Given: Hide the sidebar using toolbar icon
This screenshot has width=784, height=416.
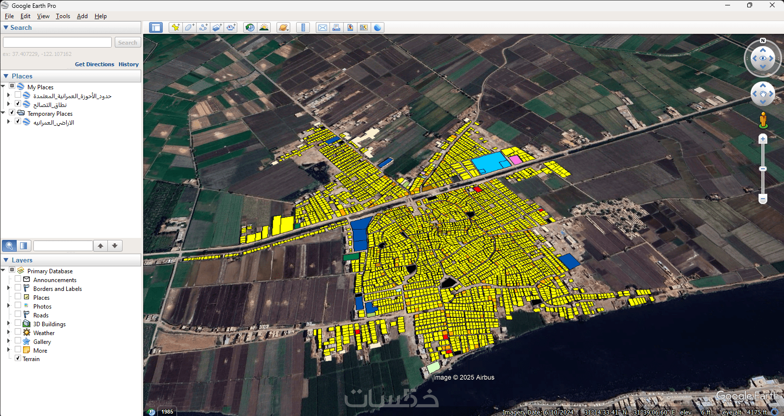Looking at the screenshot, I should [x=156, y=27].
